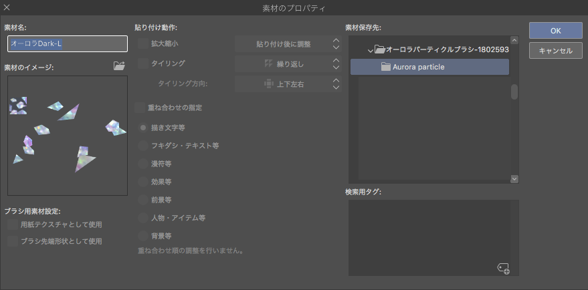Click the save location scrollbar up arrow
This screenshot has width=588, height=290.
(x=514, y=40)
